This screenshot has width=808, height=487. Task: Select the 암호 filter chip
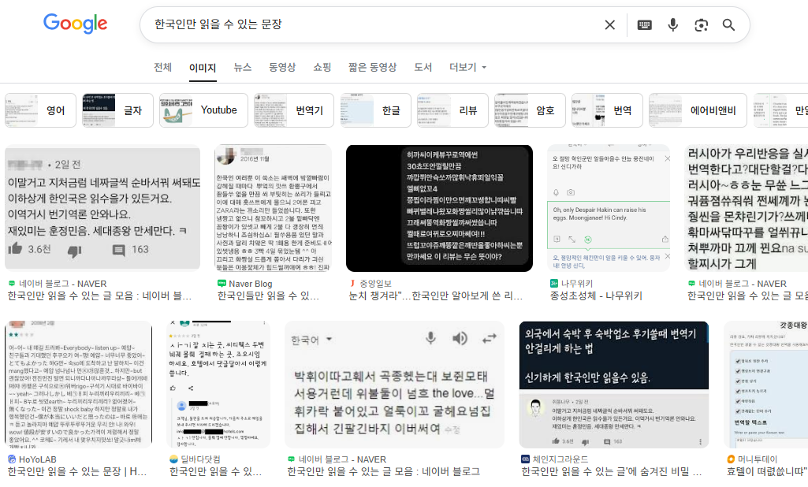tap(530, 110)
